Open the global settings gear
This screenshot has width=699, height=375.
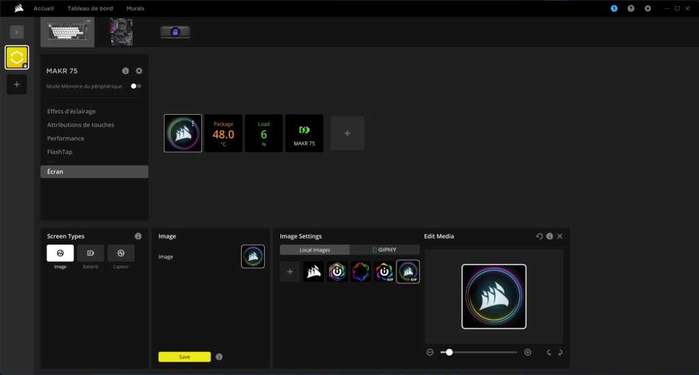point(648,8)
